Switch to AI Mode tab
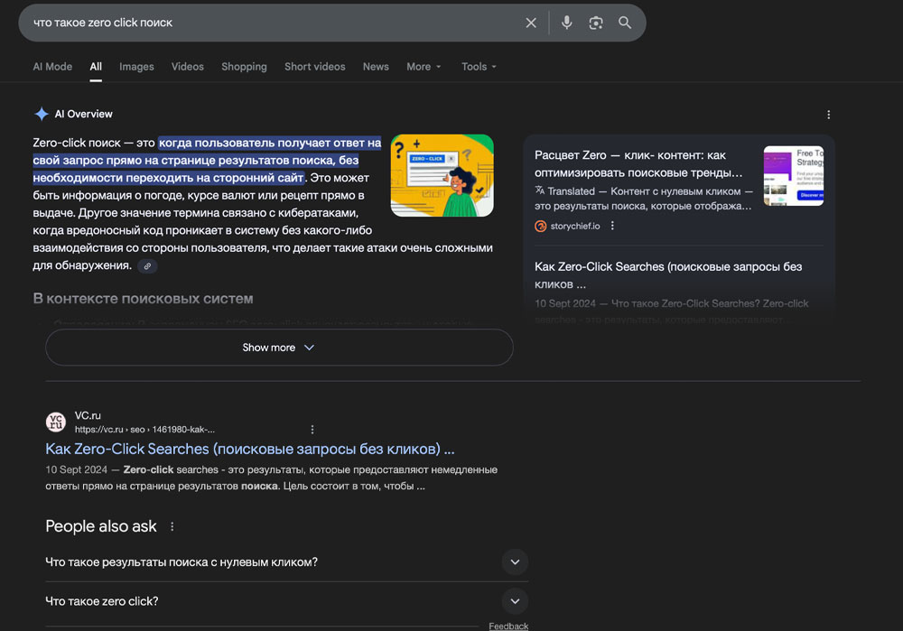The height and width of the screenshot is (631, 903). point(52,67)
